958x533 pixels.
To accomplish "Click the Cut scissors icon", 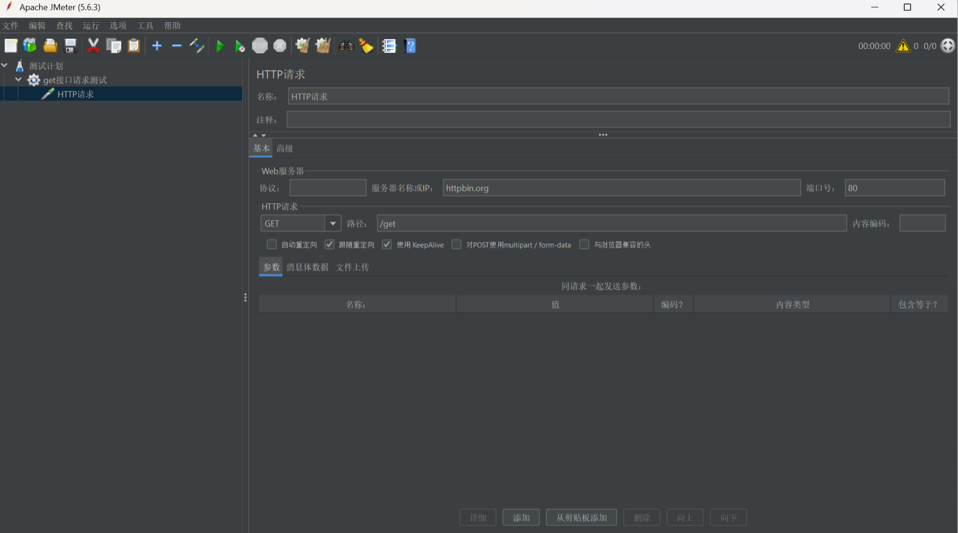I will pyautogui.click(x=93, y=46).
